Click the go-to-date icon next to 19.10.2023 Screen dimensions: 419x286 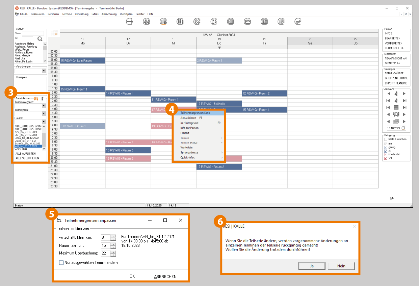[x=403, y=128]
